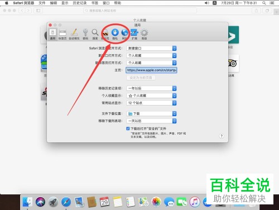This screenshot has height=210, width=279.
Task: Click the Safari back arrow button
Action: (22, 11)
